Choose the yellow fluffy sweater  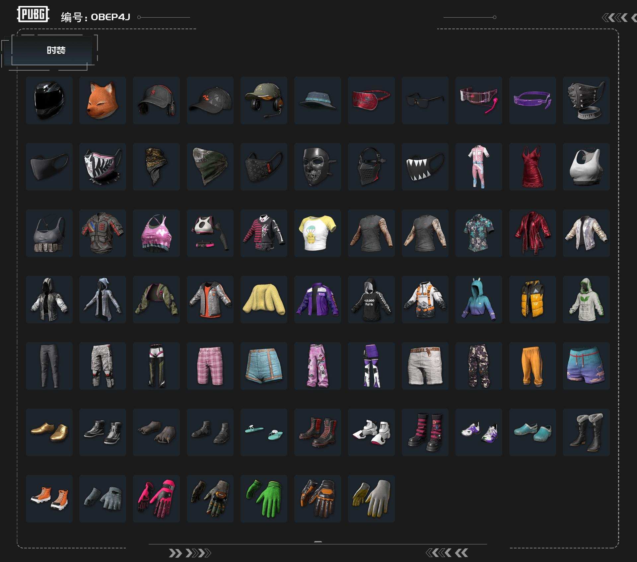click(264, 299)
